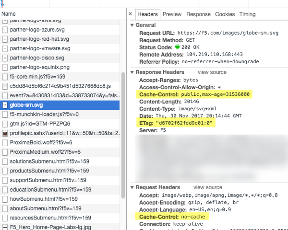View source of Response Headers
Screen dimensions: 288x230
(x=212, y=72)
